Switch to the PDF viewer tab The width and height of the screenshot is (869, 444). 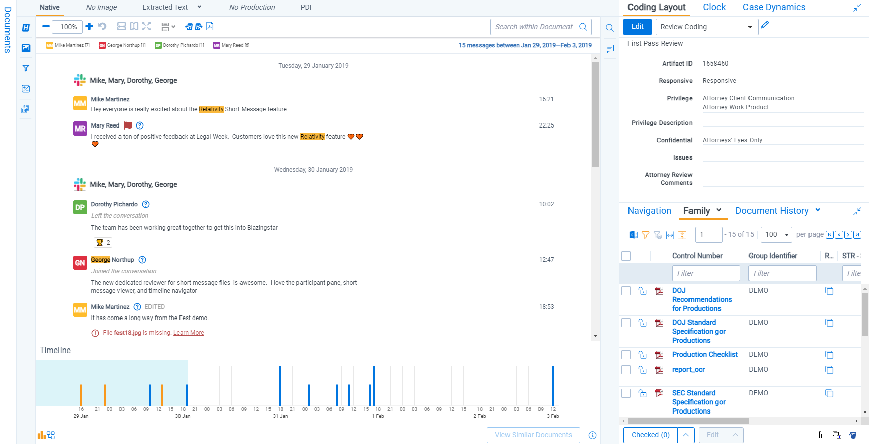307,7
